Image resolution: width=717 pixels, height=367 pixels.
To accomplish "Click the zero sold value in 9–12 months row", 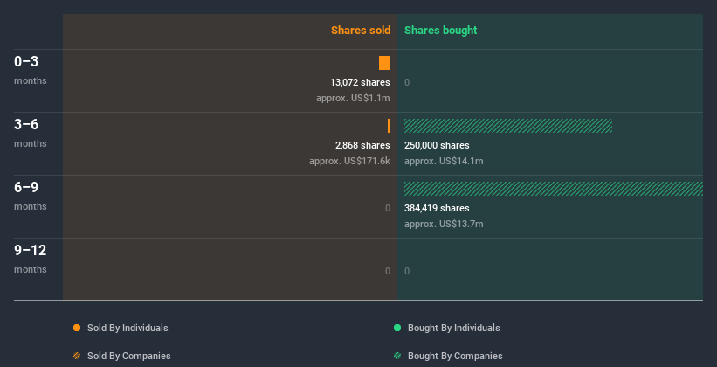I will pyautogui.click(x=387, y=271).
